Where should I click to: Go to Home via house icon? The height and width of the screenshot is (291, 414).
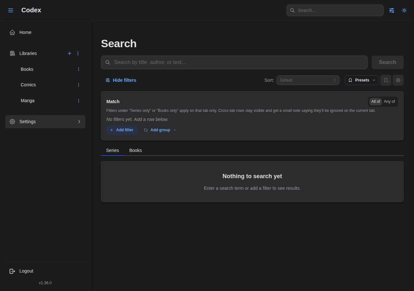[12, 32]
